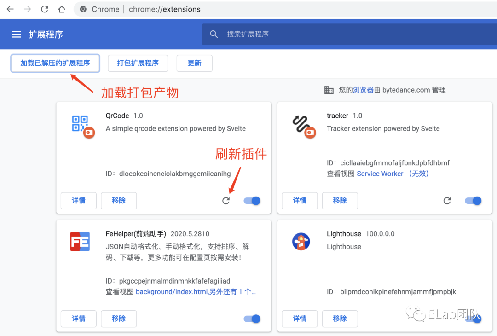Open the Service Worker (无效) link
497x336 pixels.
[393, 174]
